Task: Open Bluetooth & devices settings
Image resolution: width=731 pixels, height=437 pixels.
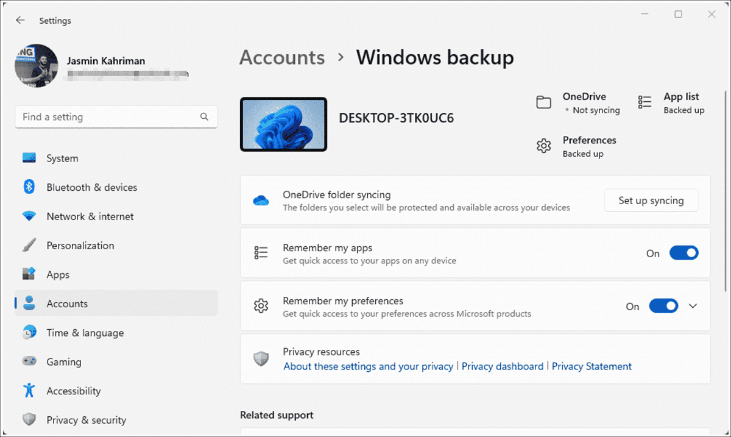Action: point(116,187)
